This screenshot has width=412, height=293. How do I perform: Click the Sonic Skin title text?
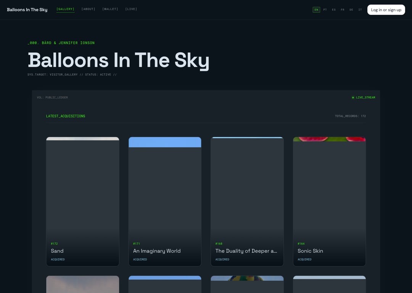pos(310,251)
